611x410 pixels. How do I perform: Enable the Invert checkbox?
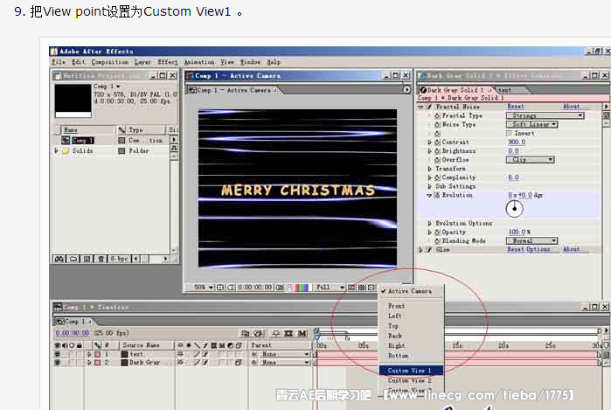(509, 134)
